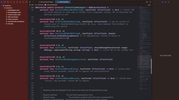Click UITextField.DidEndEditingReason type
Viewport: 179px width, 100px height.
point(61,36)
